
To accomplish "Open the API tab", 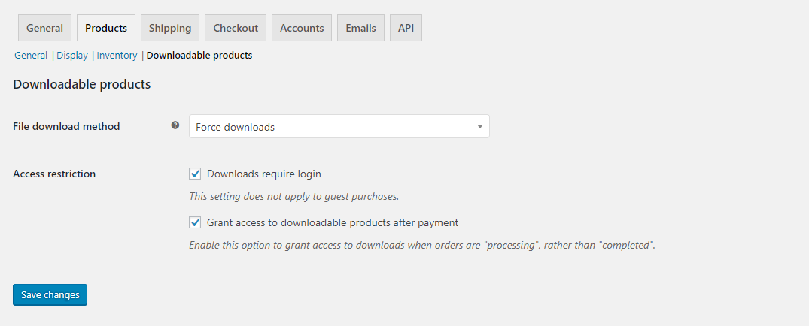I will tap(406, 28).
